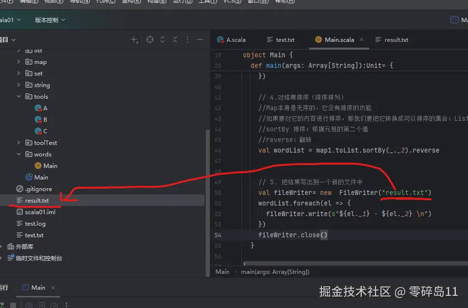Click the profiler gauge icon in run toolbar
This screenshot has width=468, height=308.
click(x=54, y=305)
